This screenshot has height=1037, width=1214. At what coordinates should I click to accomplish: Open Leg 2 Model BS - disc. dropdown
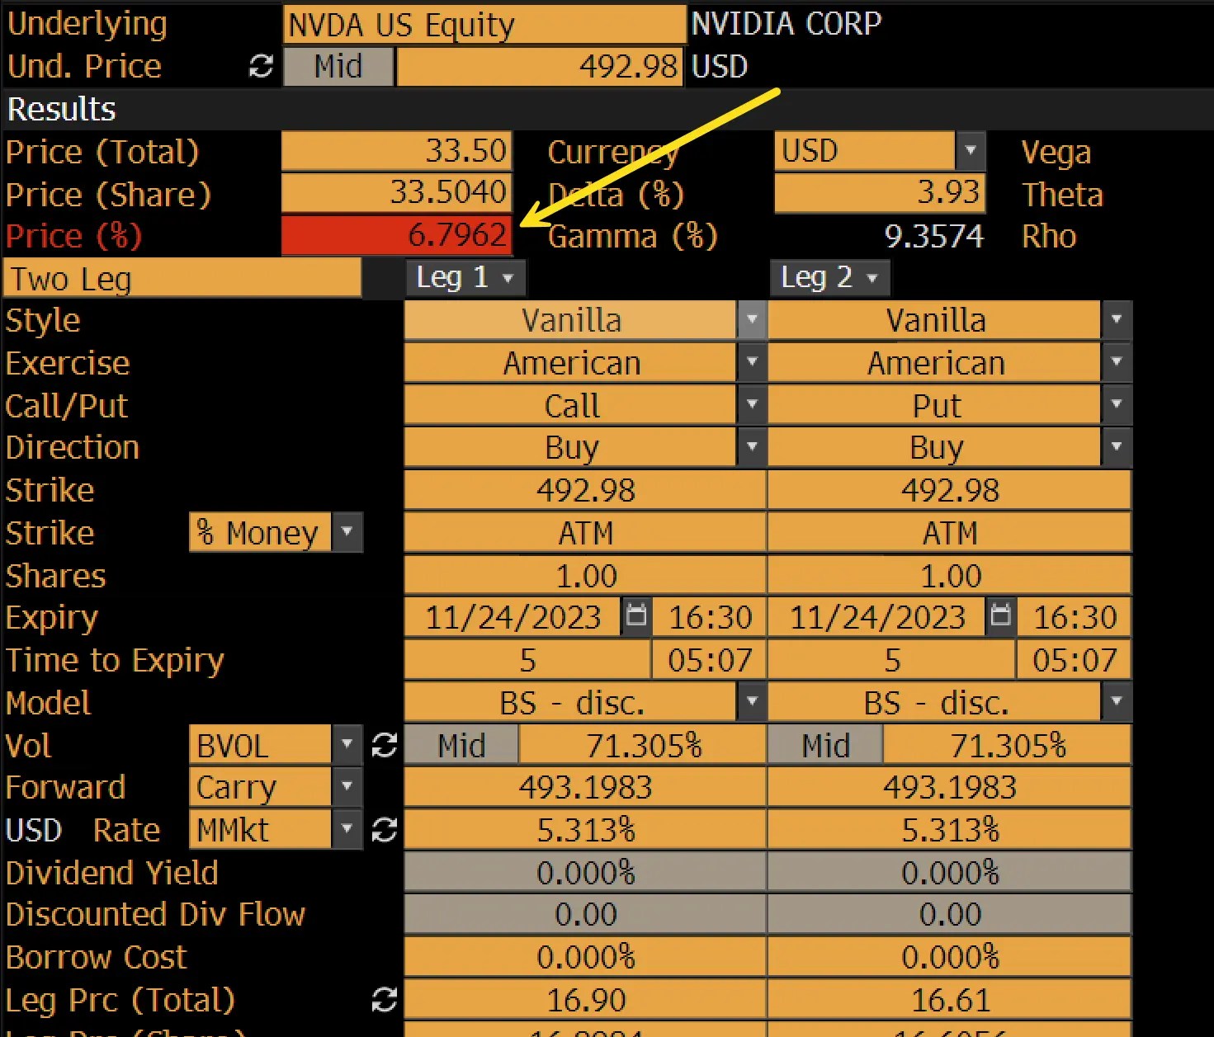[x=1117, y=702]
